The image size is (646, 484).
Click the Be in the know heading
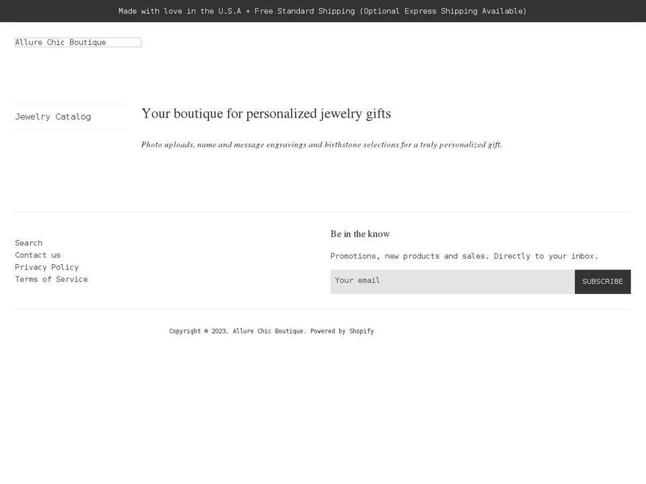360,233
